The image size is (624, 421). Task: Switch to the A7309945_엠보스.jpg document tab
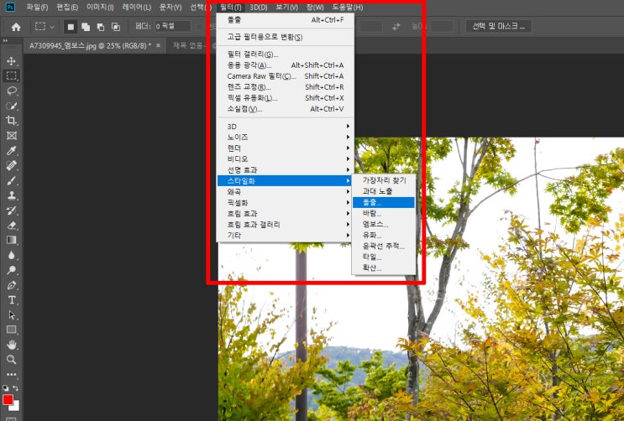[x=91, y=46]
